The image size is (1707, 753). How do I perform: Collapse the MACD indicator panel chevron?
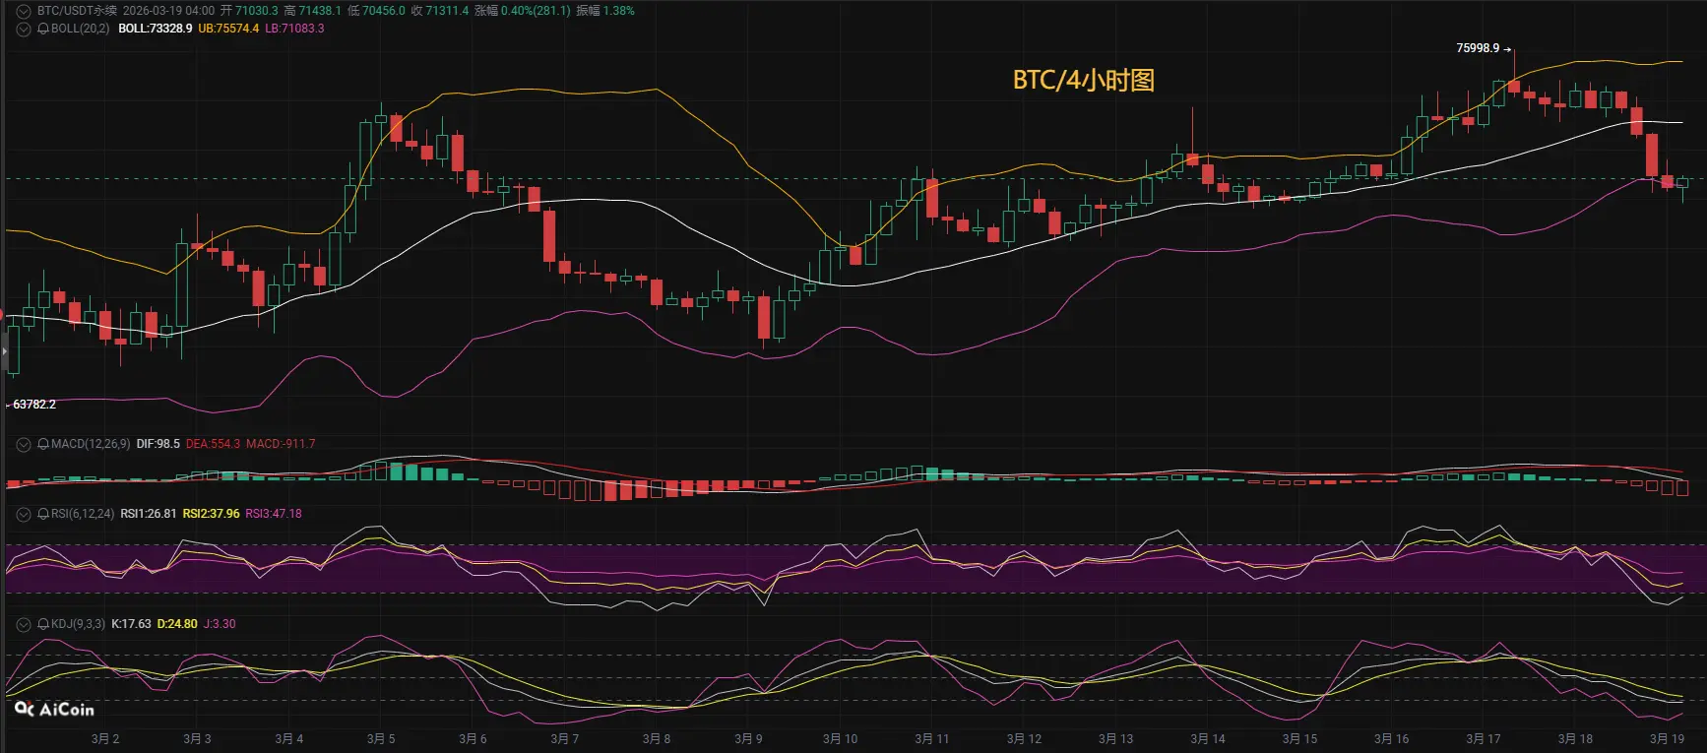tap(24, 444)
